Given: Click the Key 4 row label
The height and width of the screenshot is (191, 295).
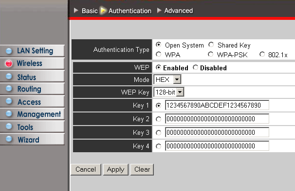Looking at the screenshot, I should pyautogui.click(x=141, y=146).
